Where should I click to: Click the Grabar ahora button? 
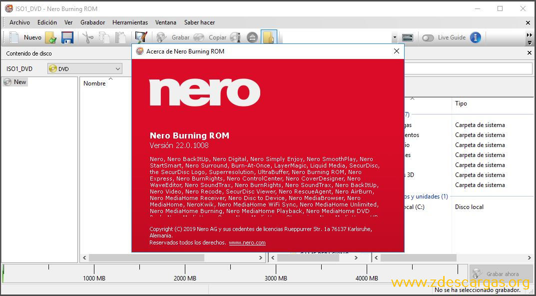click(x=501, y=274)
